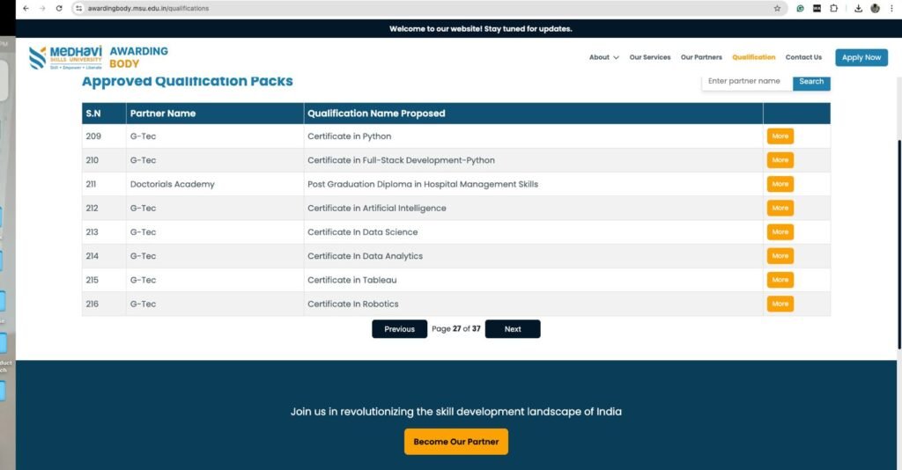Click More for Certificate In Robotics

pos(780,304)
